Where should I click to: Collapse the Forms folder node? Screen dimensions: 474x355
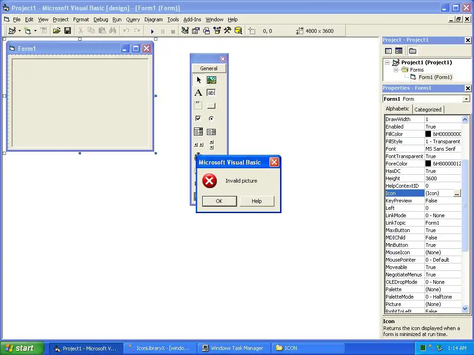(x=396, y=70)
